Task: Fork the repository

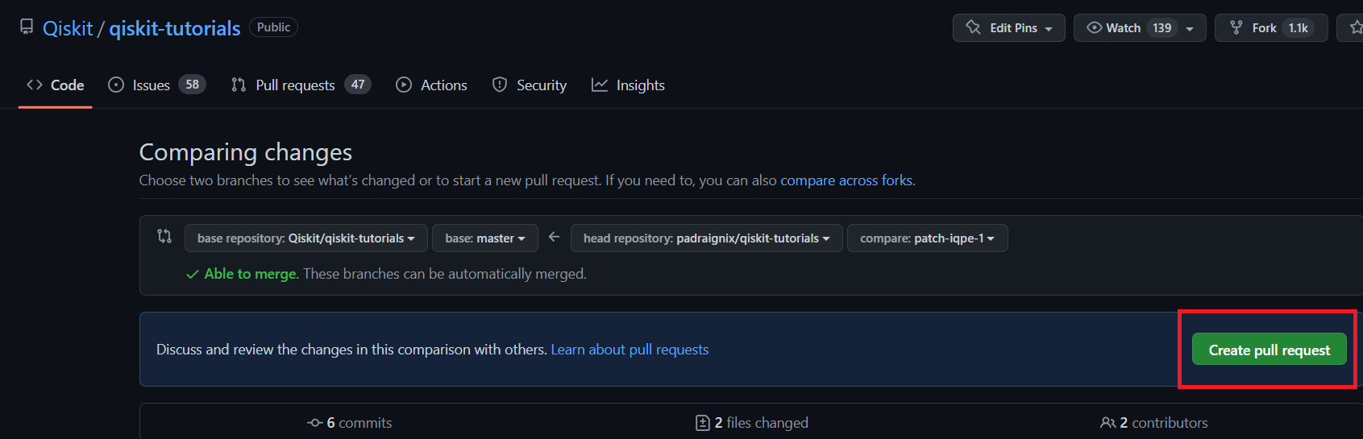Action: click(x=1271, y=28)
